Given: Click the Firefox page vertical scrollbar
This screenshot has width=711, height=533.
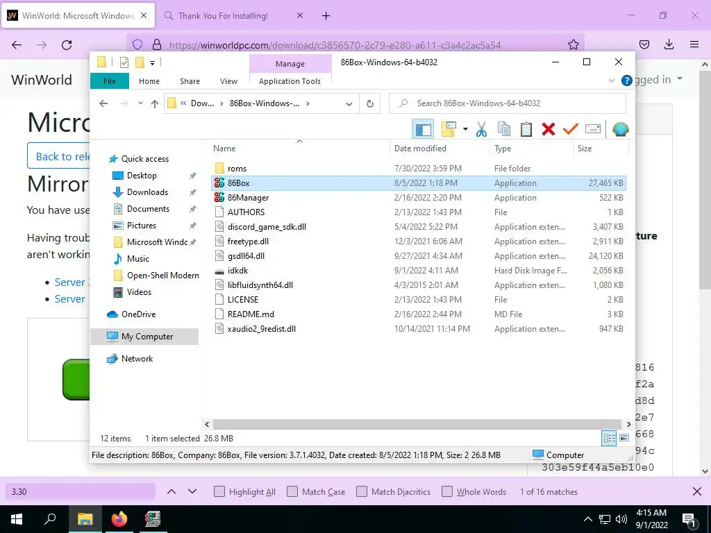Looking at the screenshot, I should (705, 179).
